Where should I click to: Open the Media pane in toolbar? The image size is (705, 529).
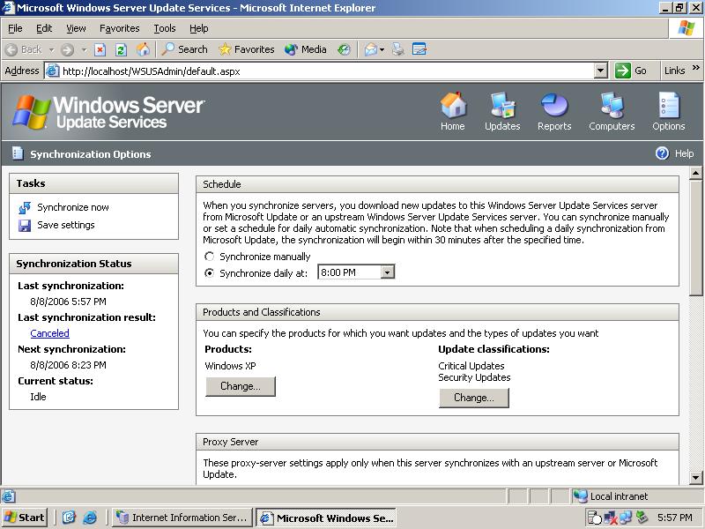pos(306,49)
